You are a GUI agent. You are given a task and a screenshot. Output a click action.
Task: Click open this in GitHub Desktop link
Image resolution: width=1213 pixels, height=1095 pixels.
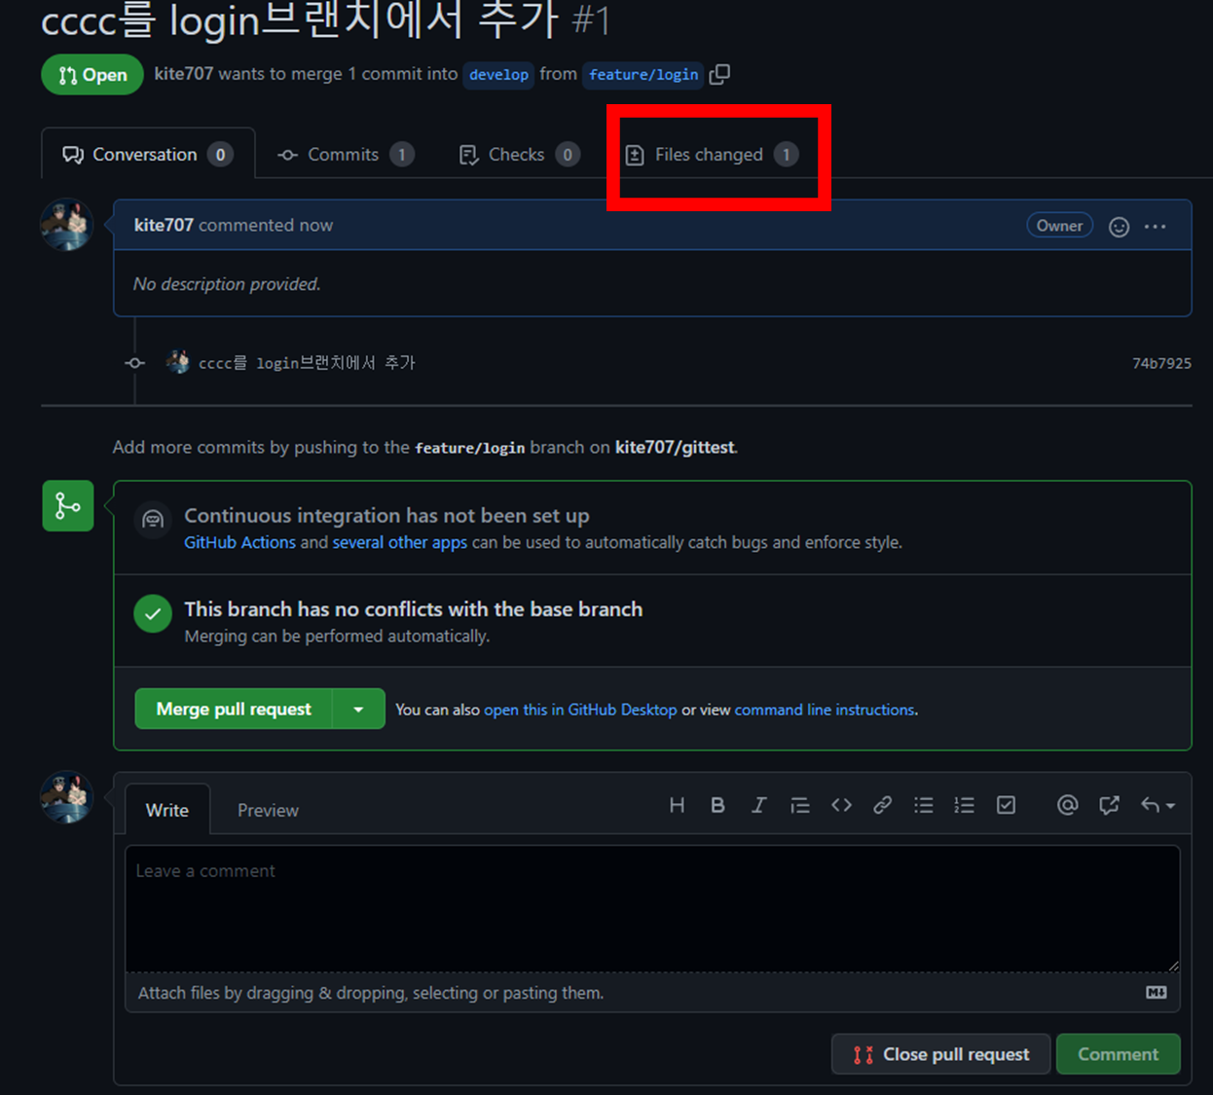pos(580,710)
